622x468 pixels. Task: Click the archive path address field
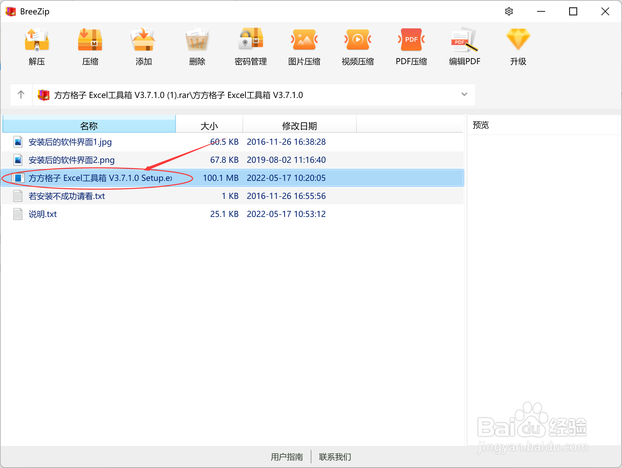[254, 95]
